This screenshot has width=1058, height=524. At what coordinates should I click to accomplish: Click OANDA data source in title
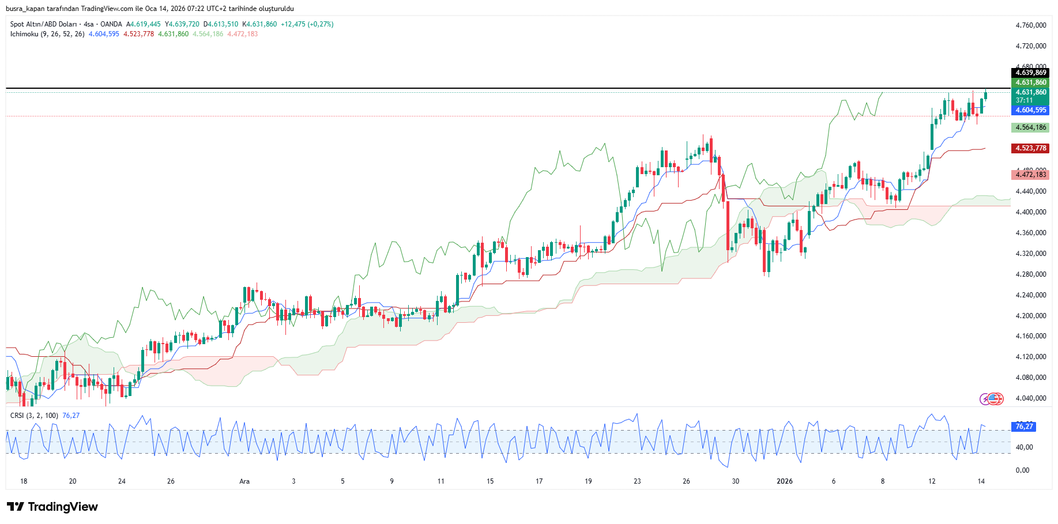click(x=111, y=24)
